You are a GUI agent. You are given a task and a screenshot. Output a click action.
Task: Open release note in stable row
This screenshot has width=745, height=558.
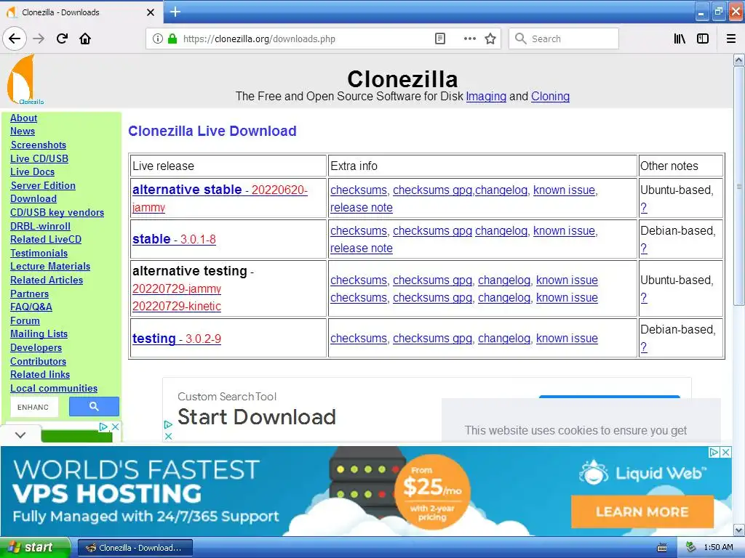click(x=362, y=248)
